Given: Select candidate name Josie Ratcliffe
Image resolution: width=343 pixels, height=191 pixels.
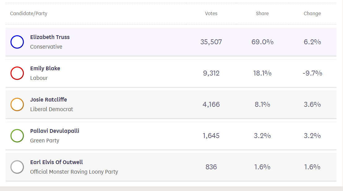Looking at the screenshot, I should pos(49,100).
